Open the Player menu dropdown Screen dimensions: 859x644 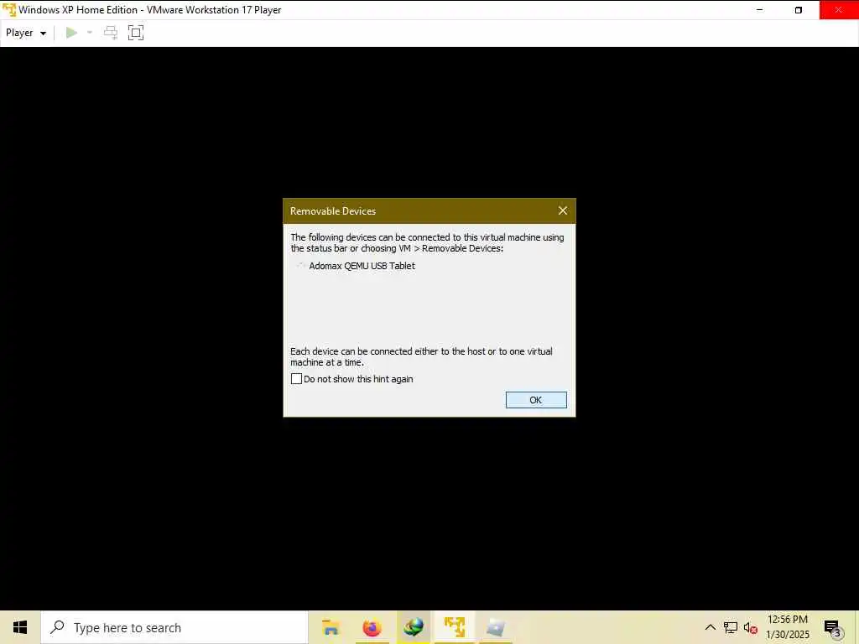(x=25, y=33)
